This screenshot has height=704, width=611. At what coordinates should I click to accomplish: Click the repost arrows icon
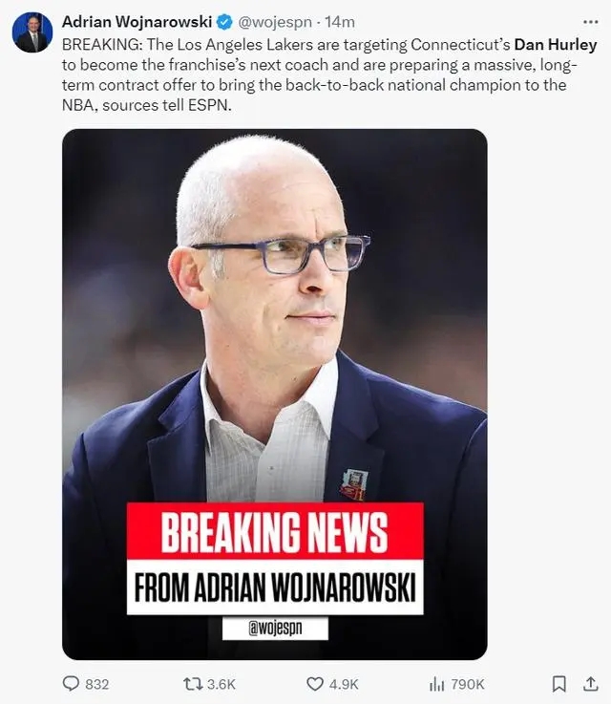pos(192,684)
